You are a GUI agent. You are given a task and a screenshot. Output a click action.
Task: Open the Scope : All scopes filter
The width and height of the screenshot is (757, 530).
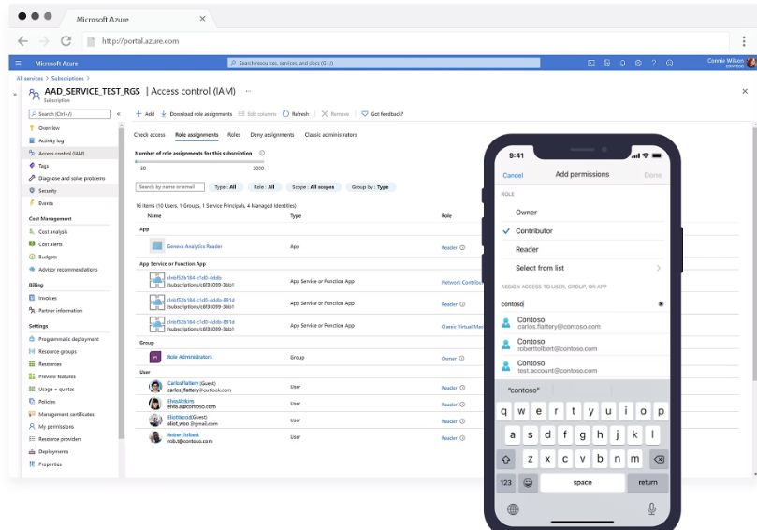[x=313, y=187]
